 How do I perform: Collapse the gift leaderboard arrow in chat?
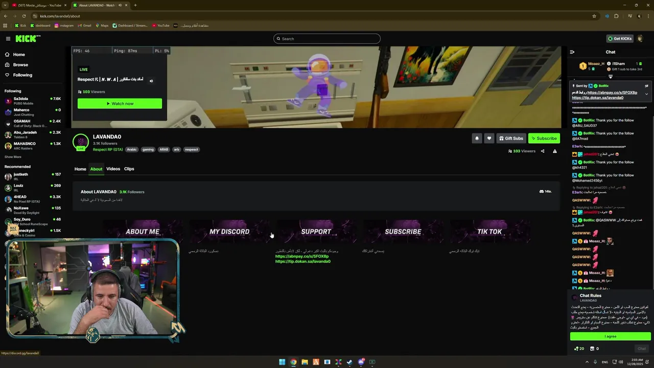click(x=610, y=77)
